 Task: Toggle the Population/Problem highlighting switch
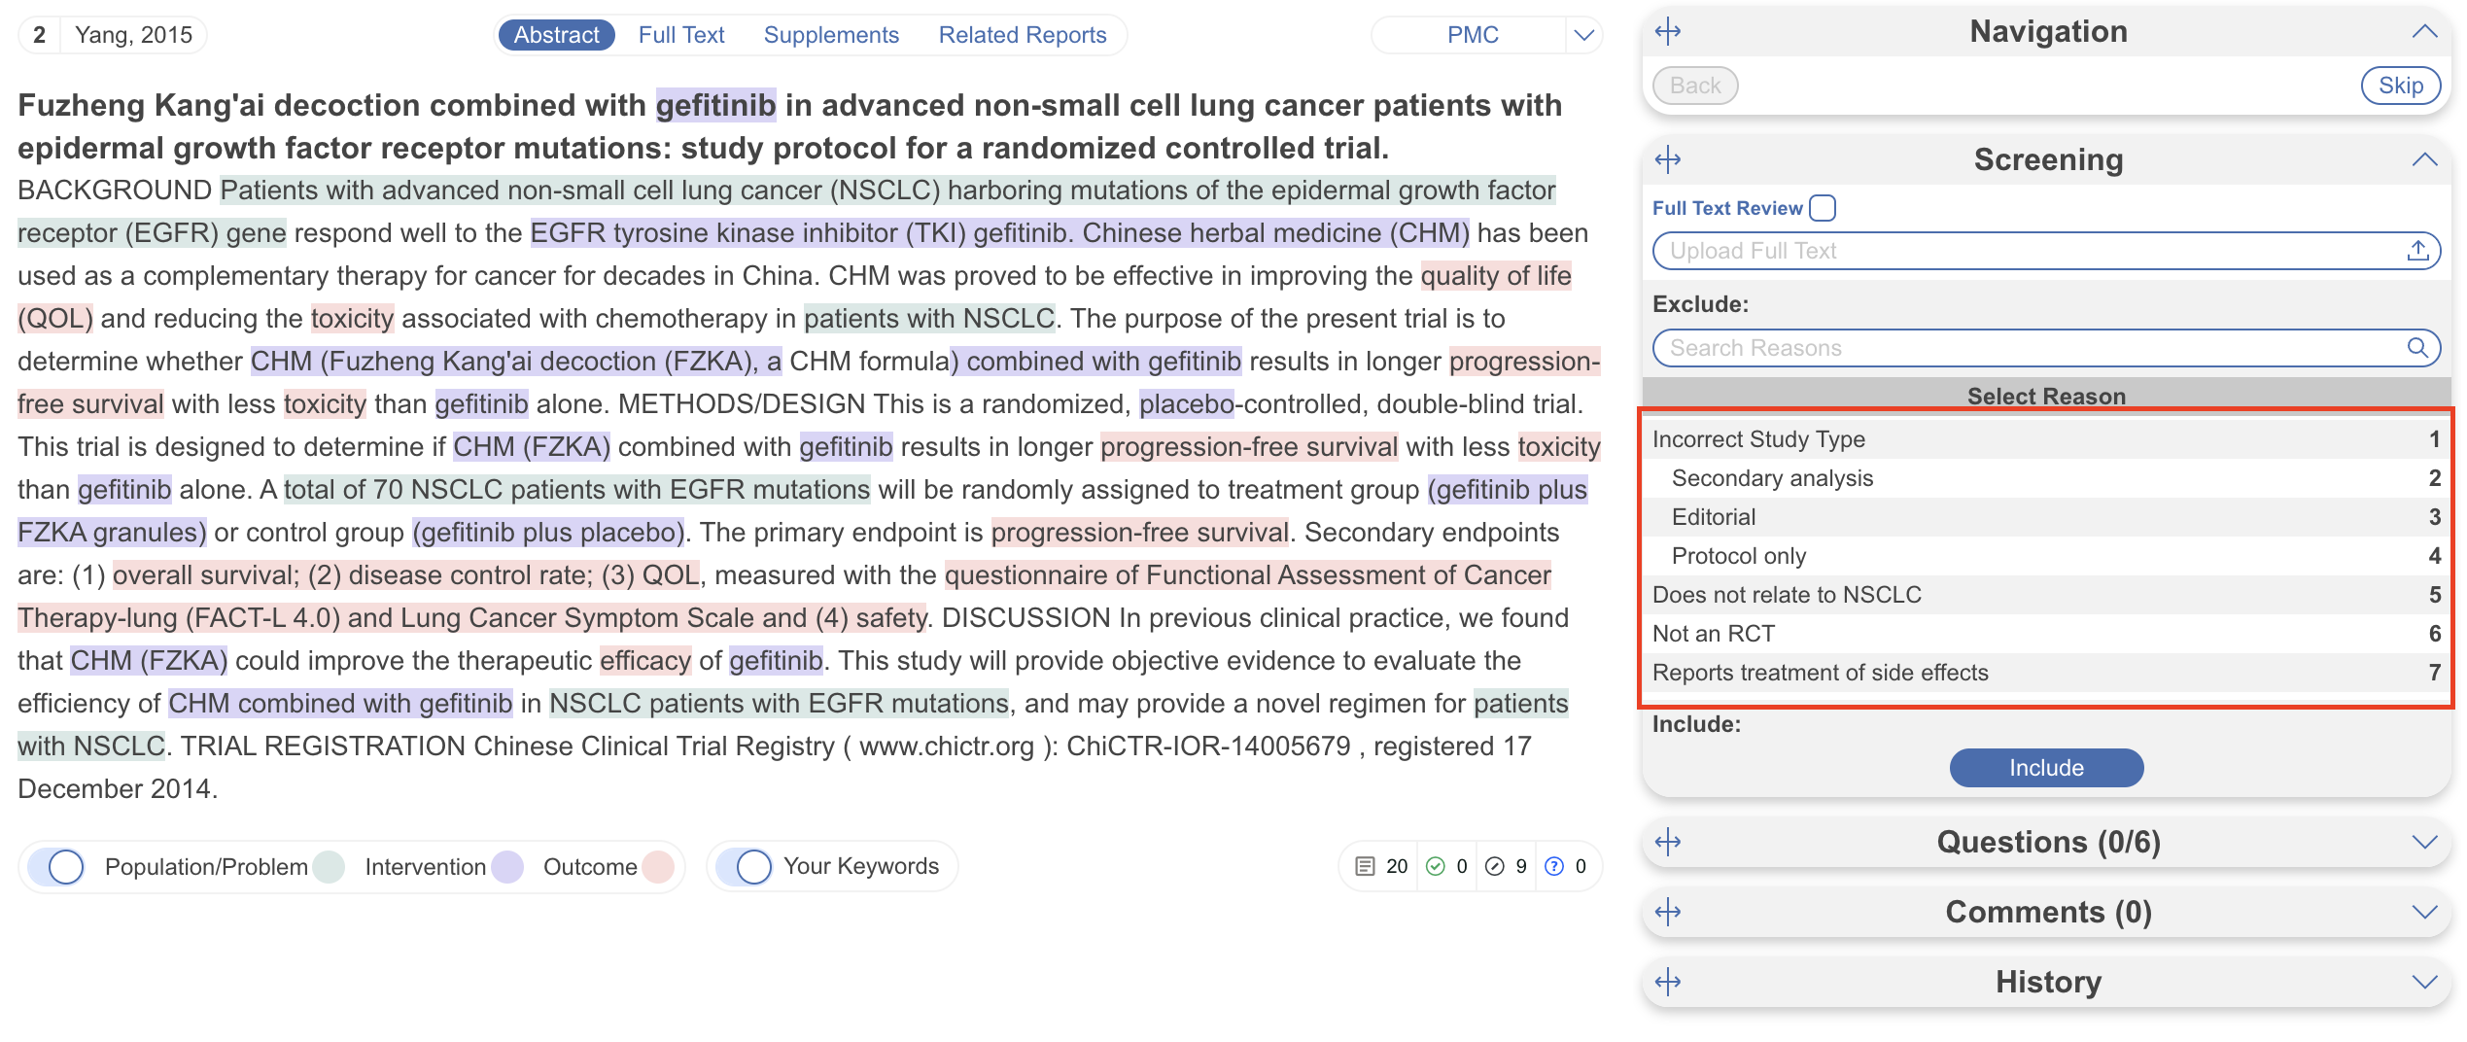click(57, 866)
